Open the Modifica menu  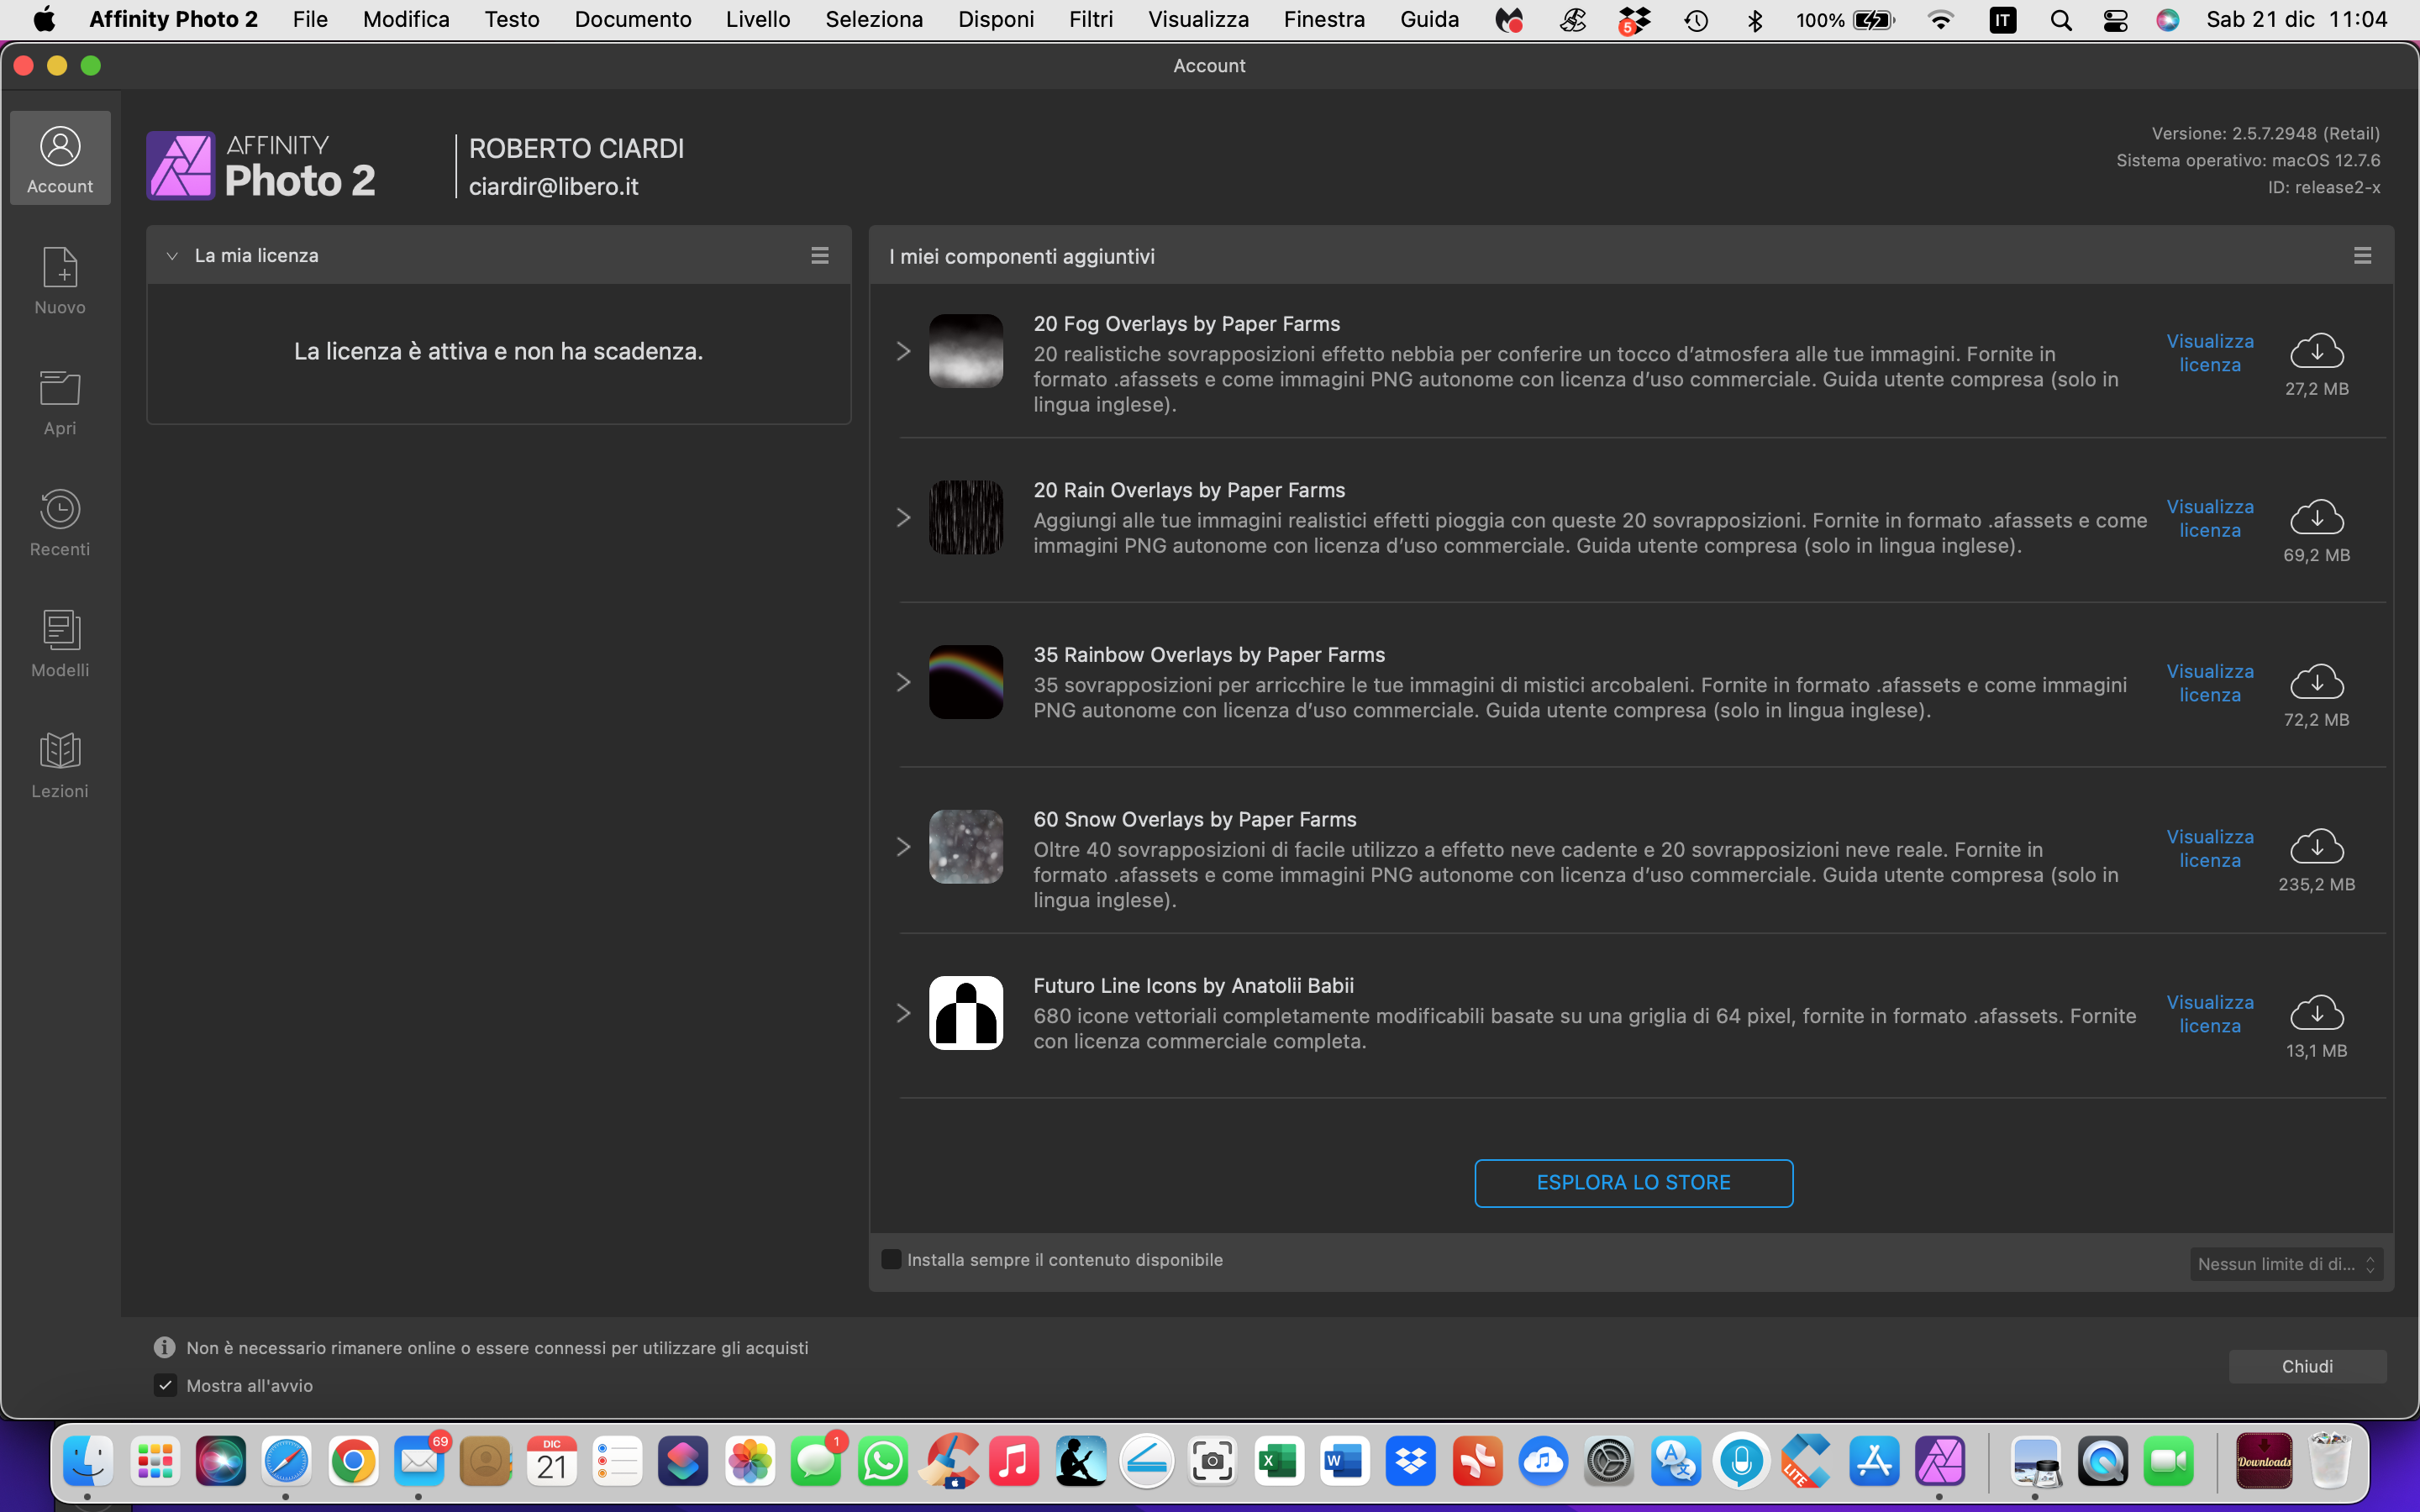[406, 20]
